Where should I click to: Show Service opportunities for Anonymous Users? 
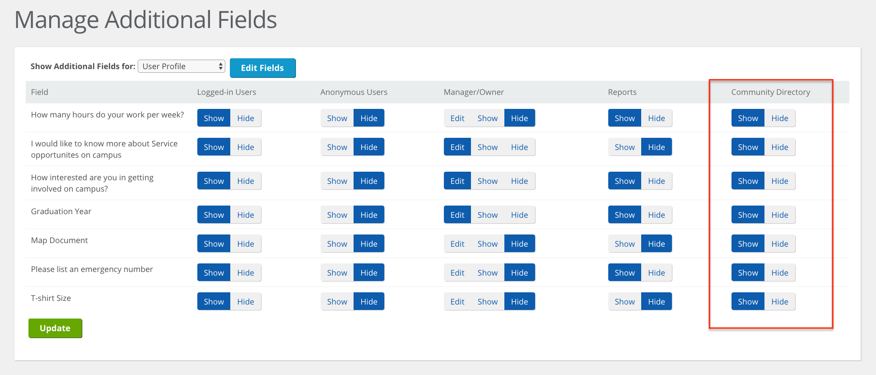pos(337,147)
